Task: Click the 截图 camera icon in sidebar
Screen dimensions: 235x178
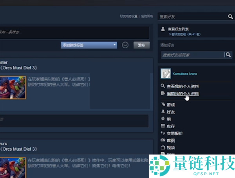Action: (x=163, y=140)
